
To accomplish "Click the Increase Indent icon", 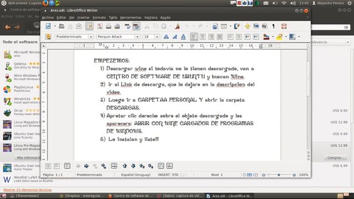I will tap(256, 36).
